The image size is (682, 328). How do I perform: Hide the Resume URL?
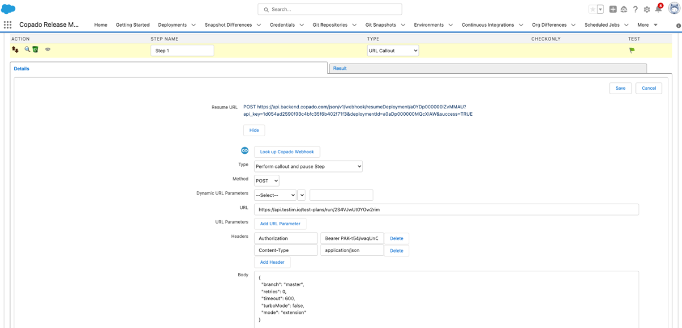[254, 130]
